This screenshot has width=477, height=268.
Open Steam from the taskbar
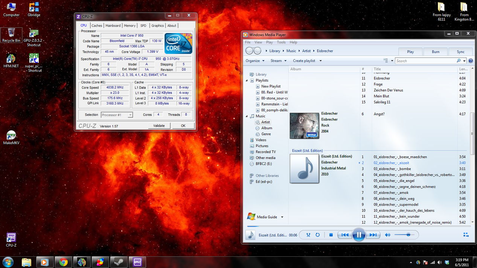(119, 262)
